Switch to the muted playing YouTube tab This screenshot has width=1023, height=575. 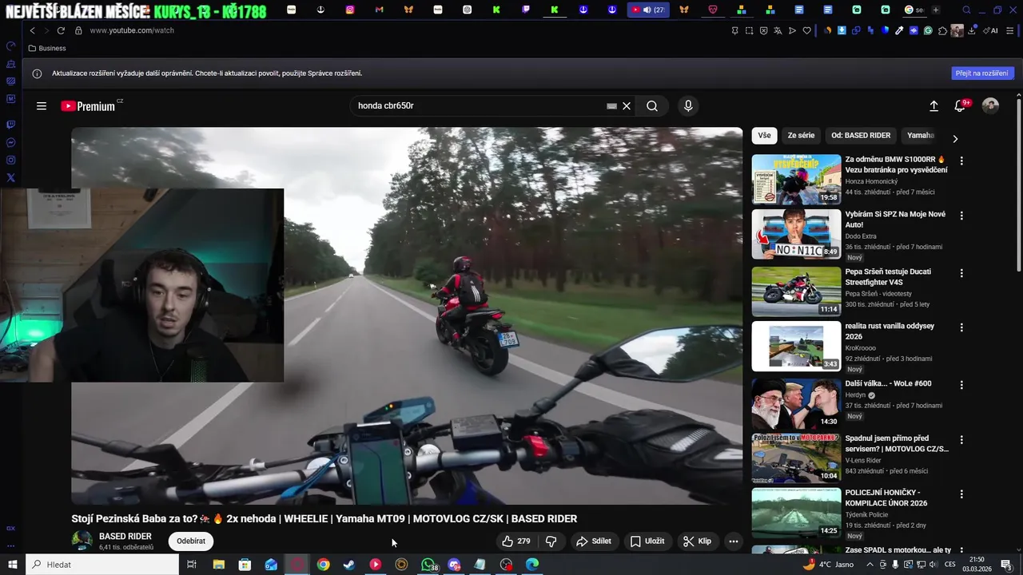click(x=648, y=10)
